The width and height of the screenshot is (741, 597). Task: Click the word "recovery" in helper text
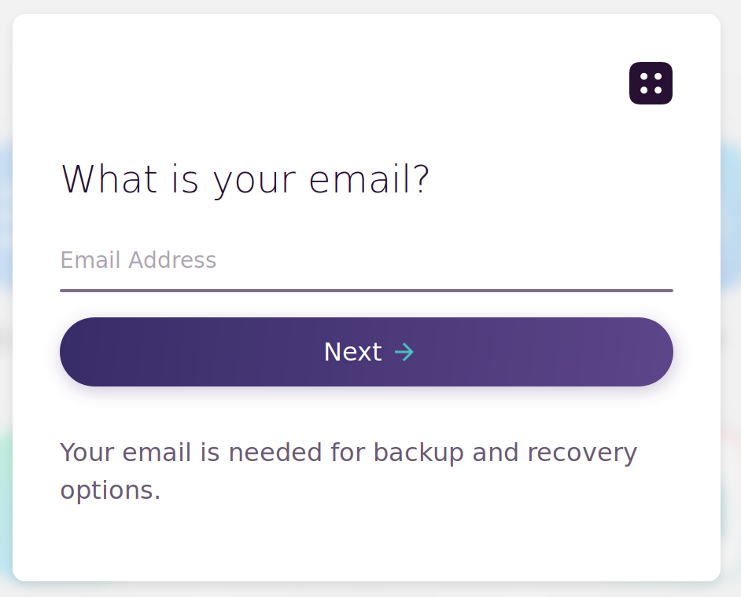[581, 452]
